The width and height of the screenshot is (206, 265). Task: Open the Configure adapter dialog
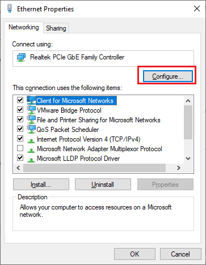point(168,76)
